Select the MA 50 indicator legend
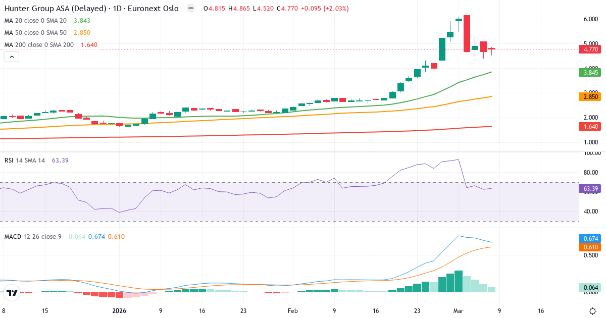Viewport: 606px width, 318px height. point(35,33)
